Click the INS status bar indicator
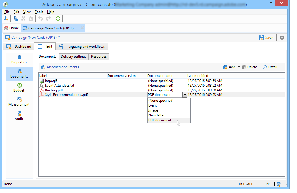This screenshot has height=193, width=297. click(x=268, y=184)
